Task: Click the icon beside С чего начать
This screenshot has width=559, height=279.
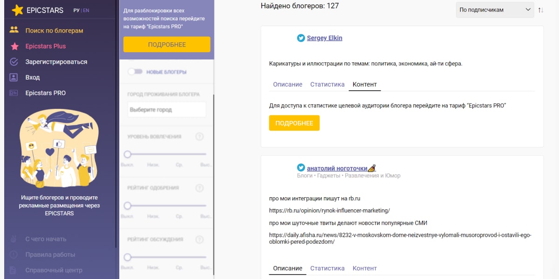Action: click(14, 239)
